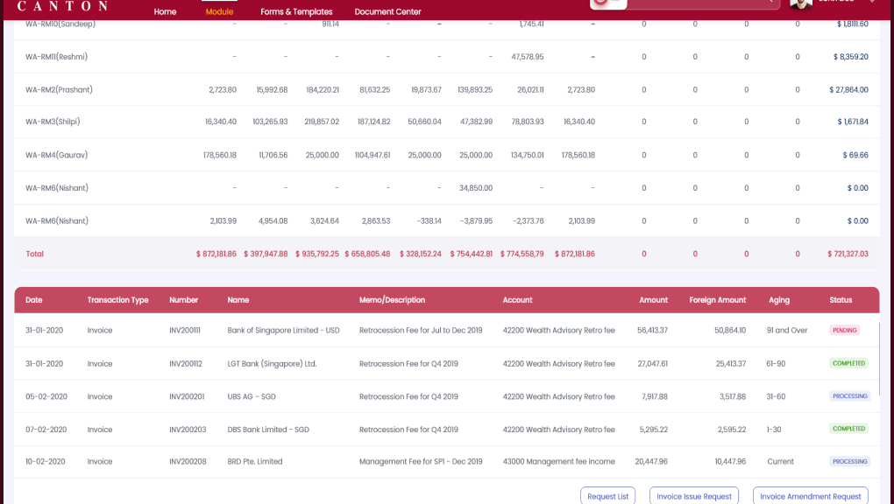The width and height of the screenshot is (894, 504).
Task: Click the Transaction Type column header
Action: tap(117, 300)
